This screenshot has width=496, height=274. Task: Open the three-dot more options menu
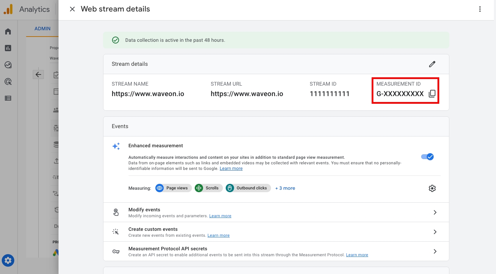480,9
